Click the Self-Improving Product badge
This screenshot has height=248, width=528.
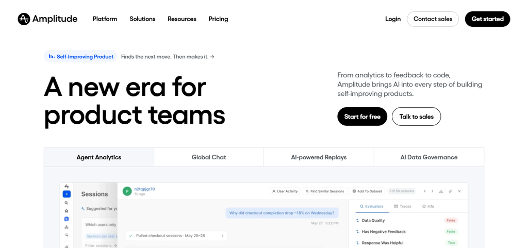click(x=80, y=57)
